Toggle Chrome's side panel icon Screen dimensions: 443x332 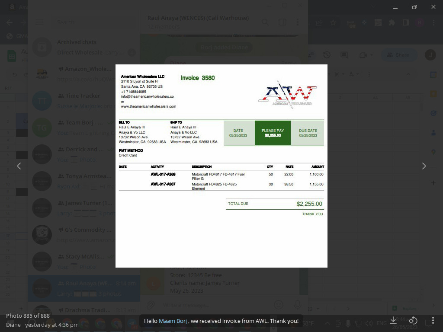[406, 22]
